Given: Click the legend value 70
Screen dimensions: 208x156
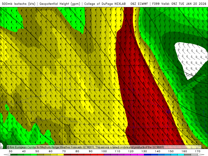Looking at the screenshot, I should (x=64, y=151).
